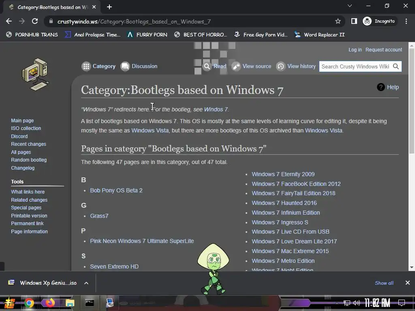The height and width of the screenshot is (311, 415).
Task: Click the Request account link
Action: click(383, 50)
